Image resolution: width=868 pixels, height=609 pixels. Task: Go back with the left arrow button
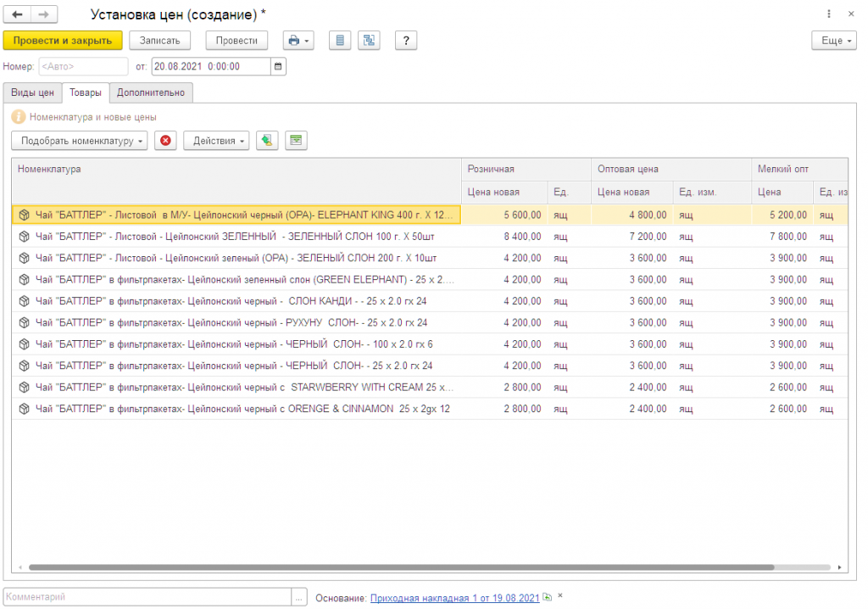(17, 14)
